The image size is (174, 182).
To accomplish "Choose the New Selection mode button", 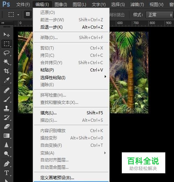I will [28, 14].
